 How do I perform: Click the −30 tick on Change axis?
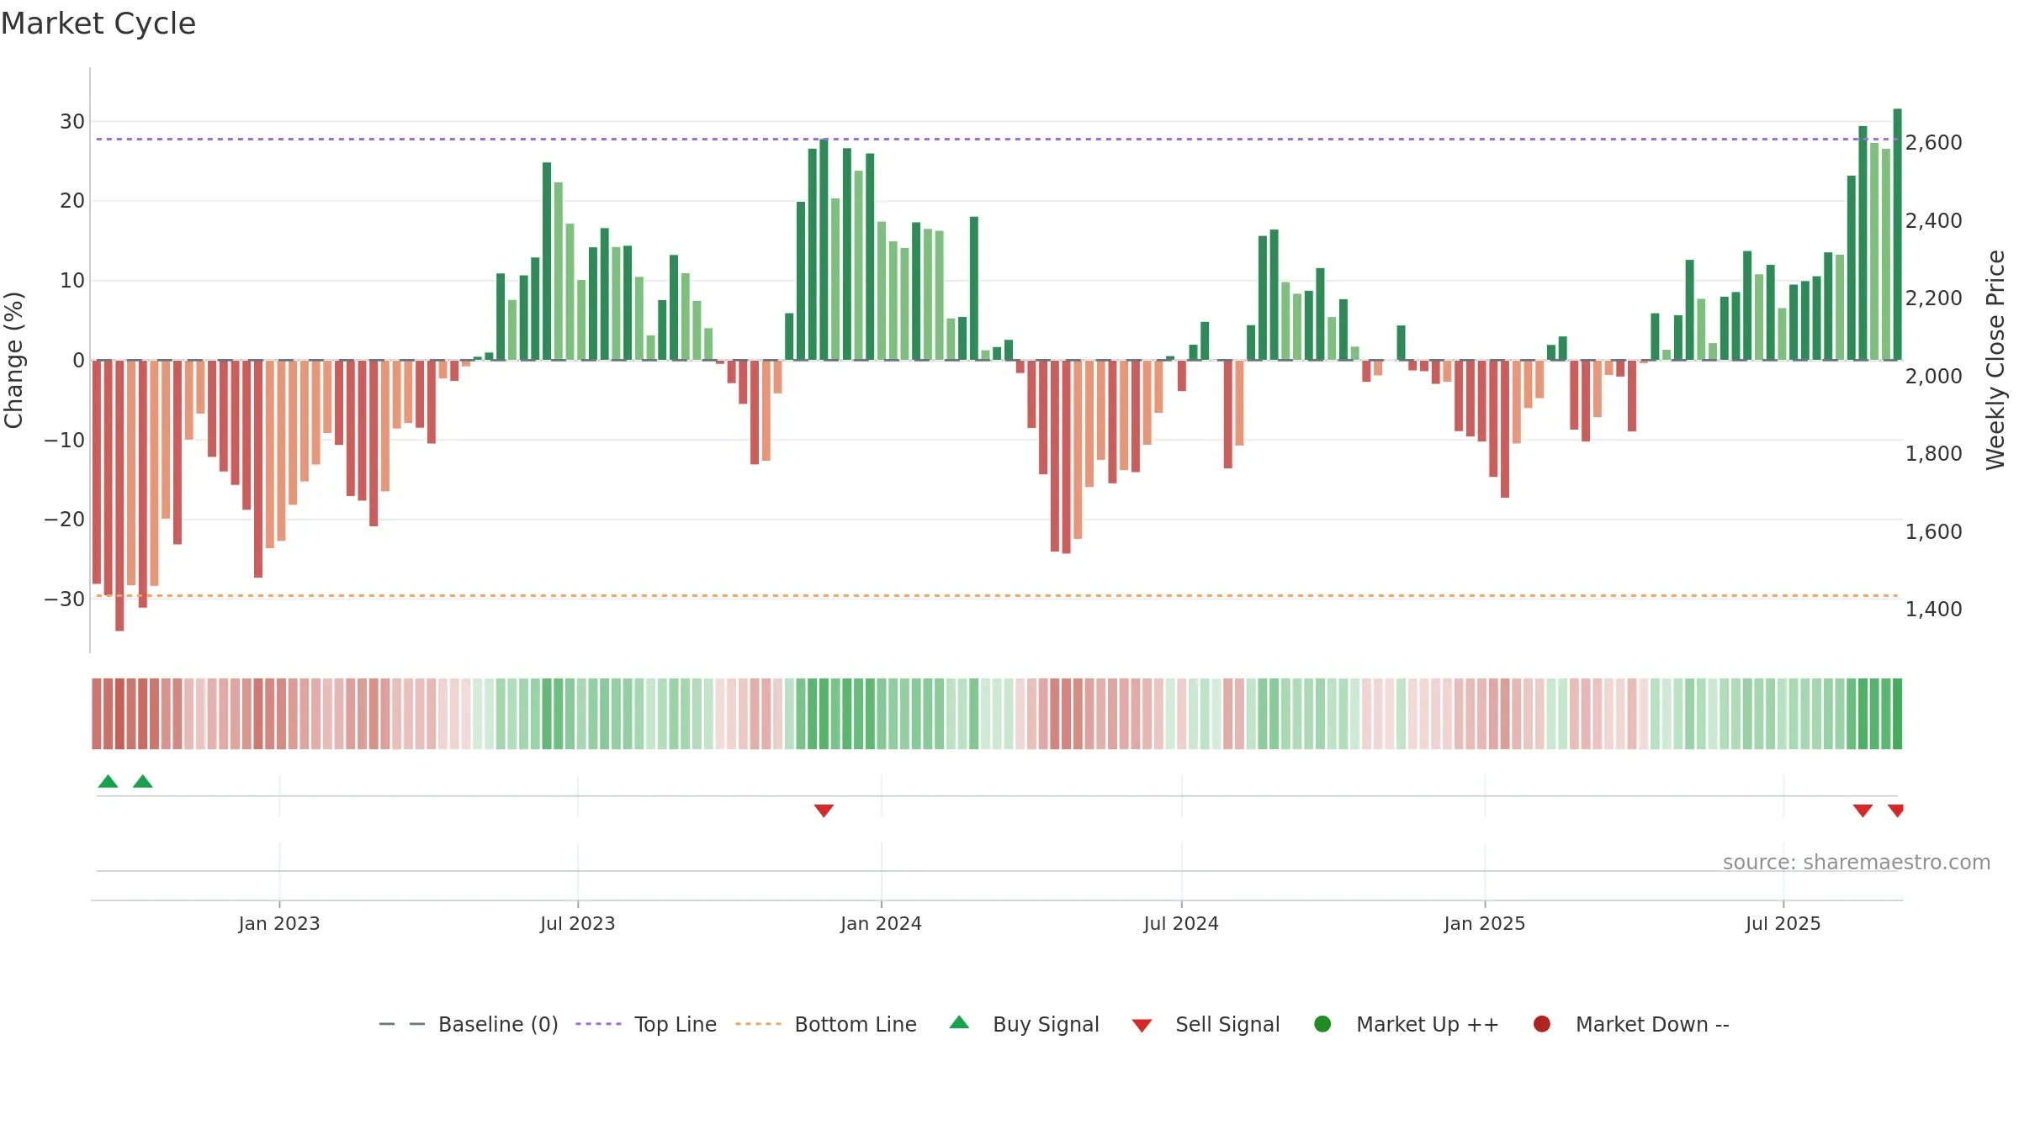65,599
